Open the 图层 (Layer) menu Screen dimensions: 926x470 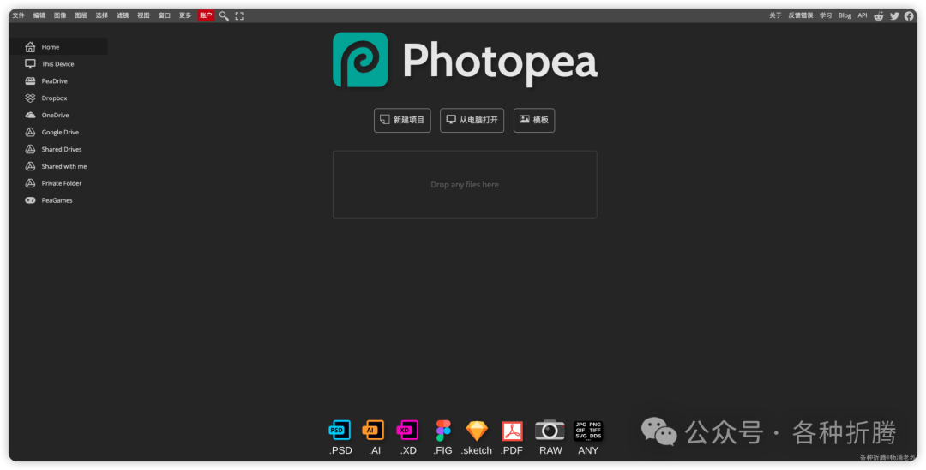(x=81, y=16)
